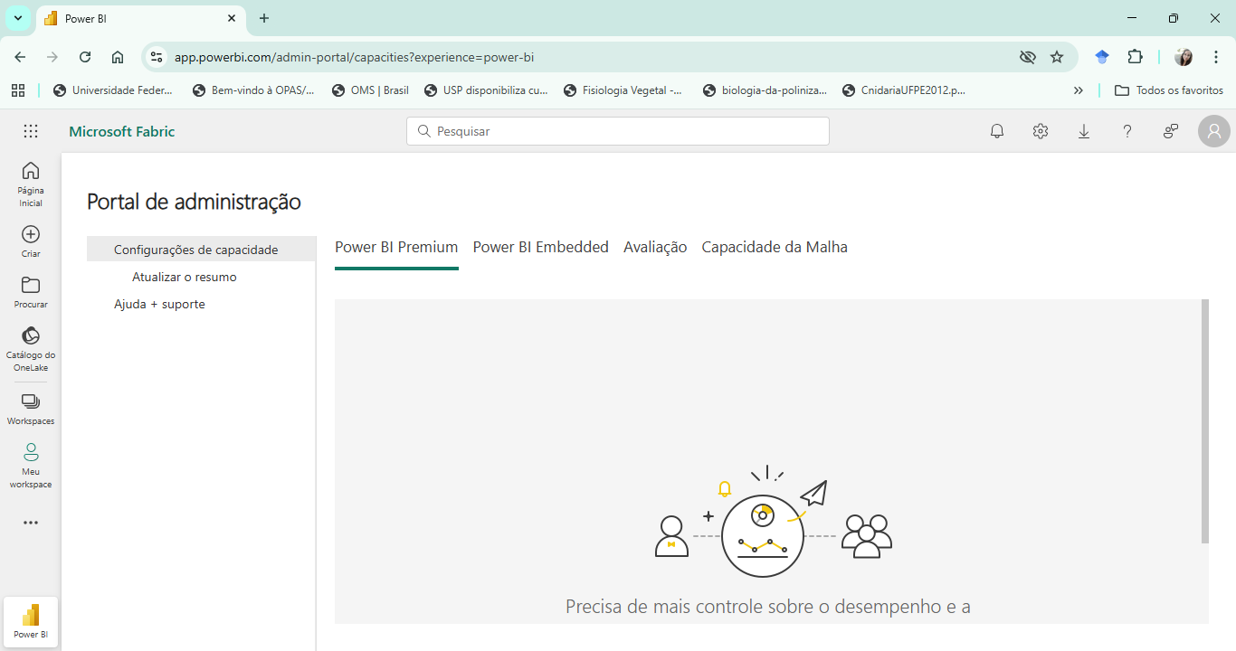Switch to the Capacidade da Malha tab
The width and height of the screenshot is (1236, 651).
[x=775, y=247]
